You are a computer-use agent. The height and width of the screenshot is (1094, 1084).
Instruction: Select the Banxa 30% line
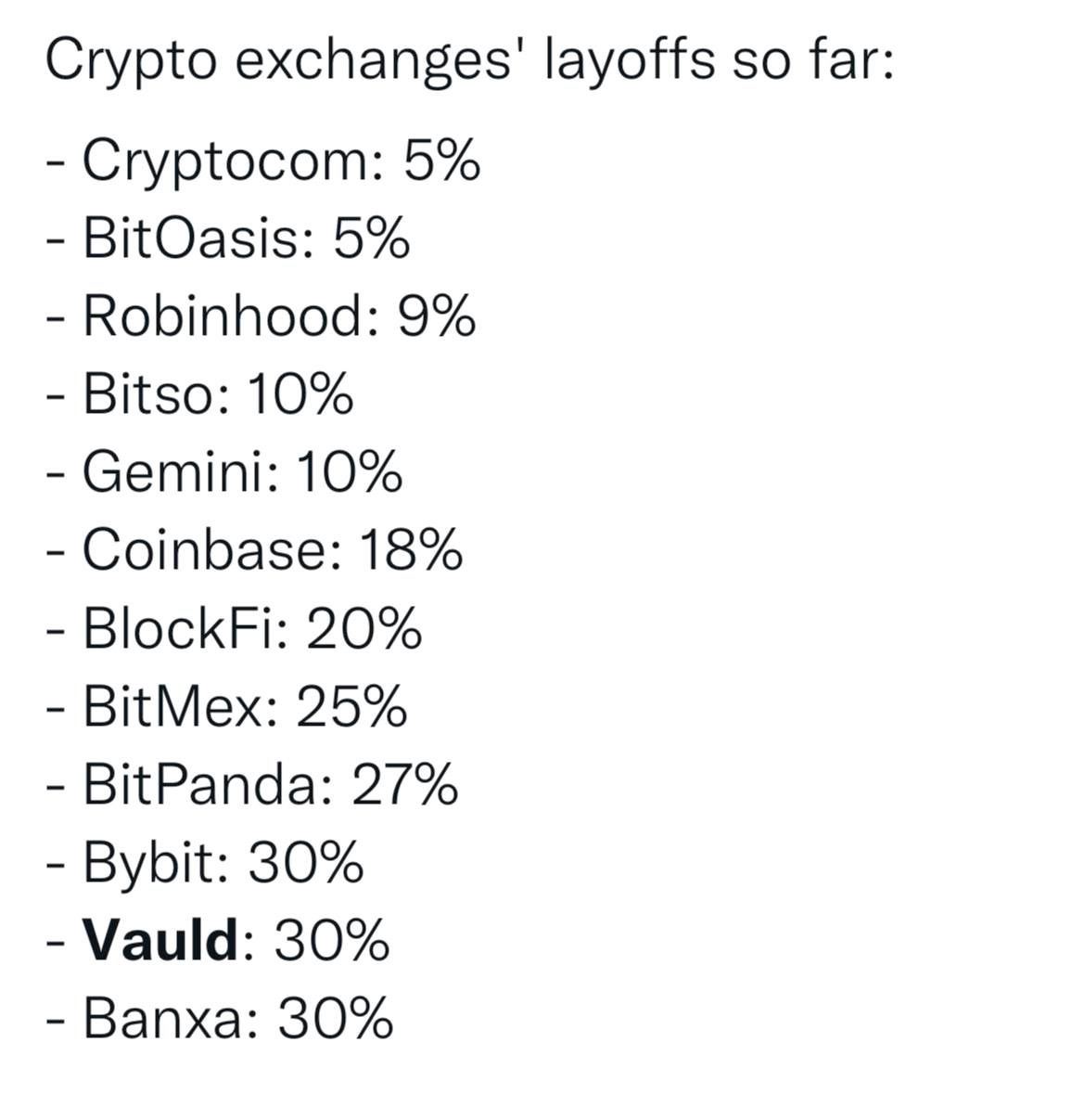coord(220,1019)
